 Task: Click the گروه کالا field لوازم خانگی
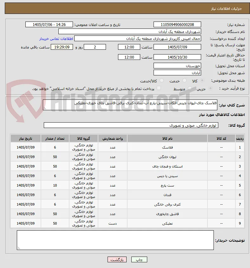tap(131, 125)
